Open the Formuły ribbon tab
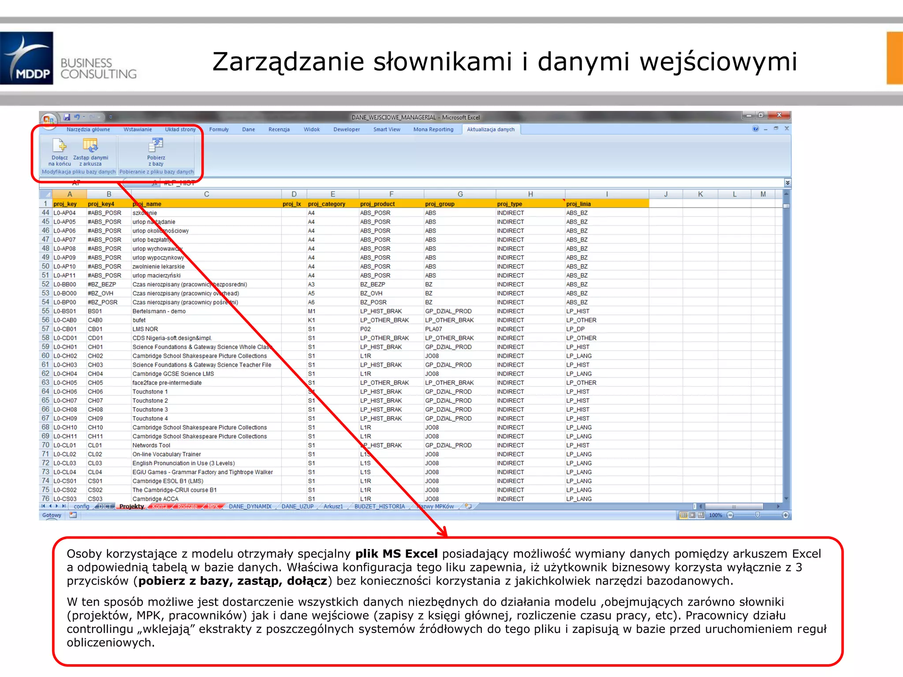903x677 pixels. pyautogui.click(x=219, y=129)
